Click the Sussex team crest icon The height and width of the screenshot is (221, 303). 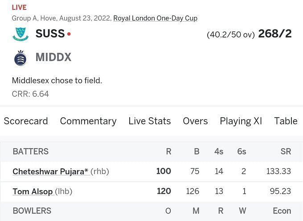click(x=20, y=34)
